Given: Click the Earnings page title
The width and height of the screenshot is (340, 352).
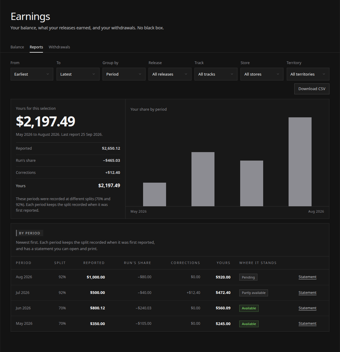Looking at the screenshot, I should 30,17.
